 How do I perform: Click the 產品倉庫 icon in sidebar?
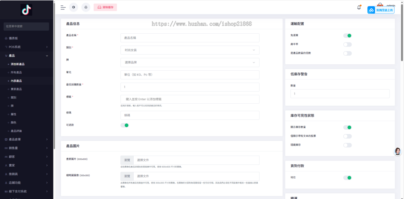[6, 139]
